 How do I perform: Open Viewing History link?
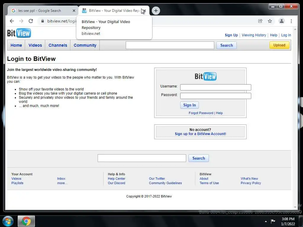254,35
